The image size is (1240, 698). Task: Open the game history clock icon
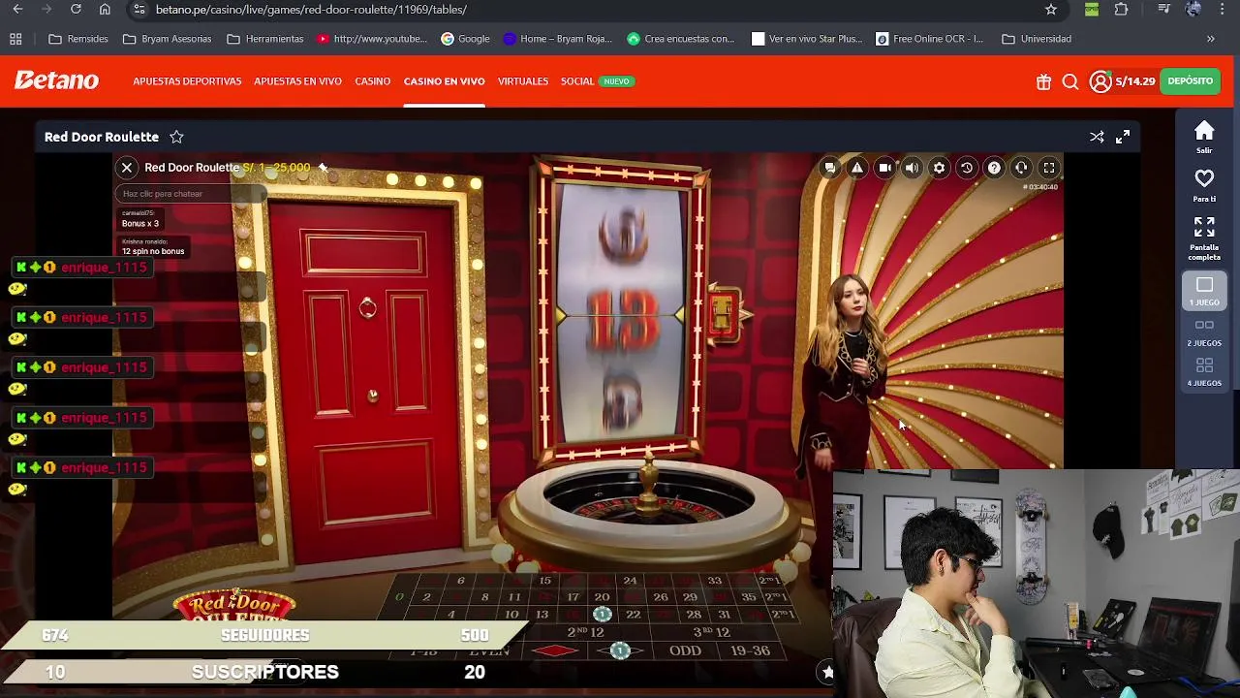(967, 168)
